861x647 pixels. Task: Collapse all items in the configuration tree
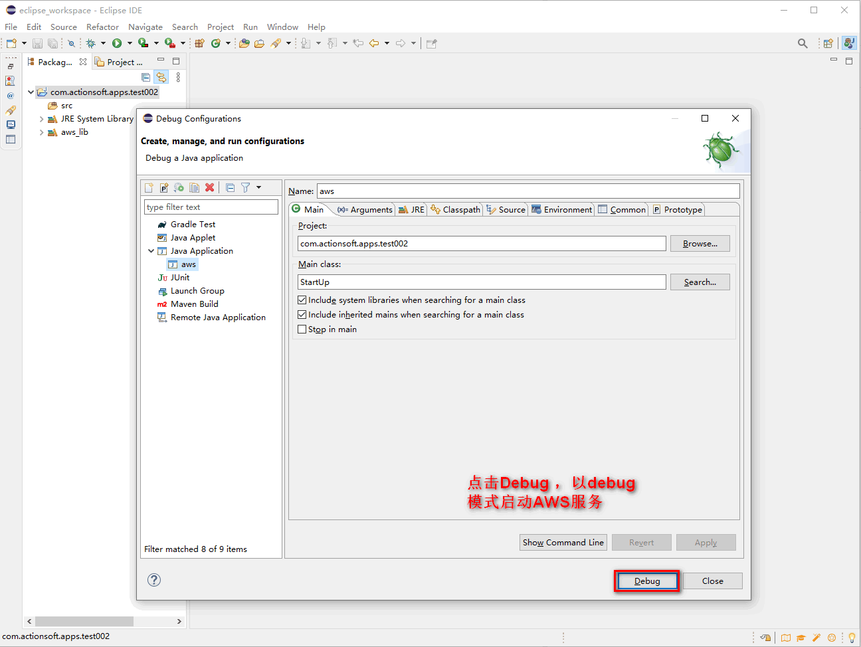229,187
